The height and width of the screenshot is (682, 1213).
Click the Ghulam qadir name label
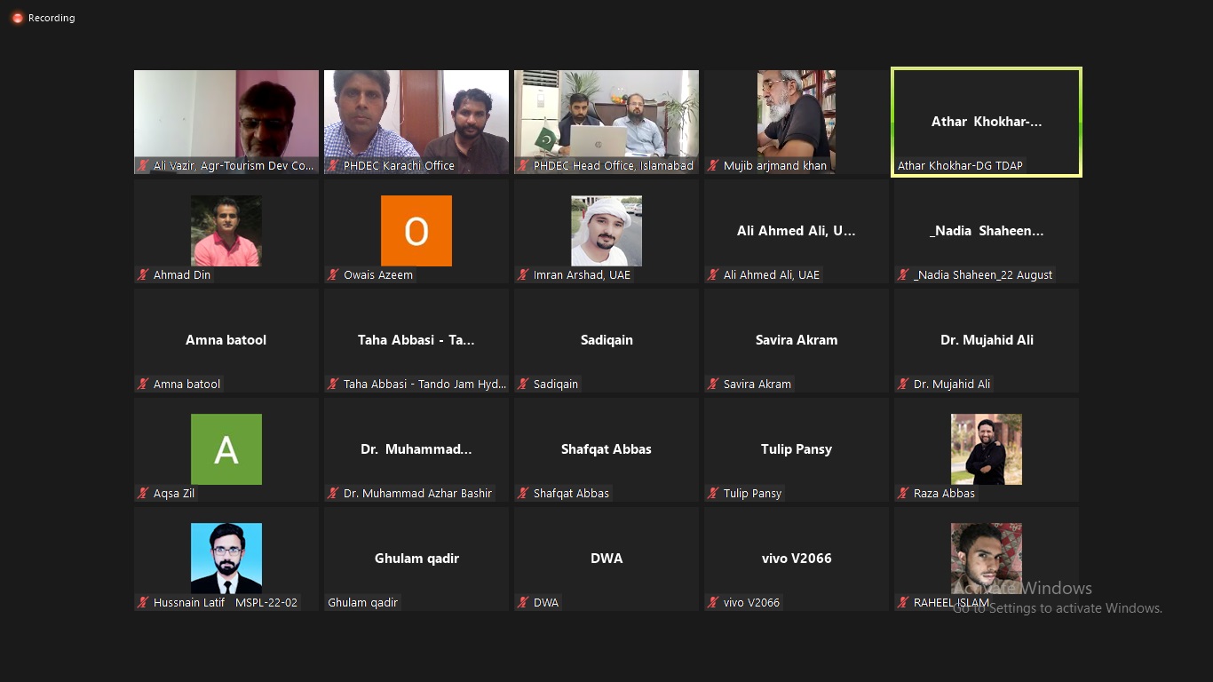coord(363,603)
